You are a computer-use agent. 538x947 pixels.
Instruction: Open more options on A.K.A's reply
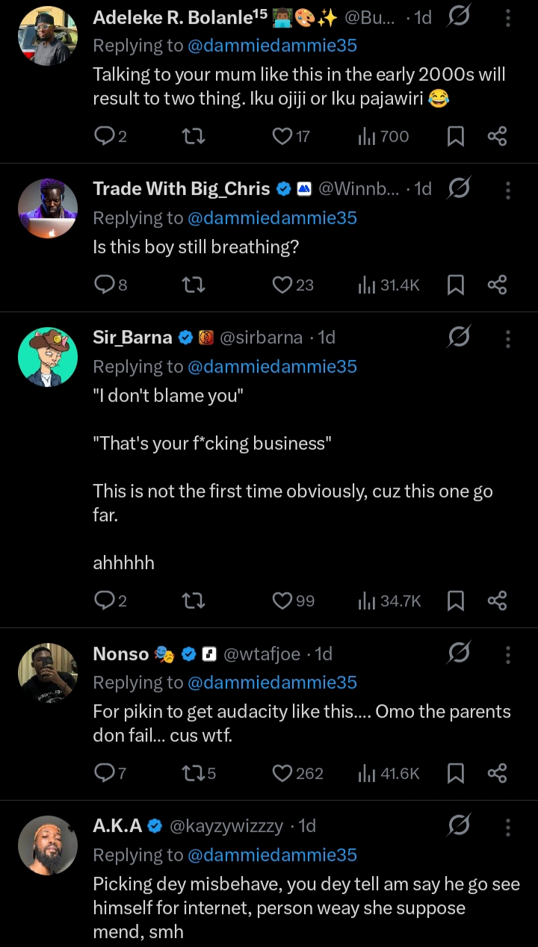point(508,826)
